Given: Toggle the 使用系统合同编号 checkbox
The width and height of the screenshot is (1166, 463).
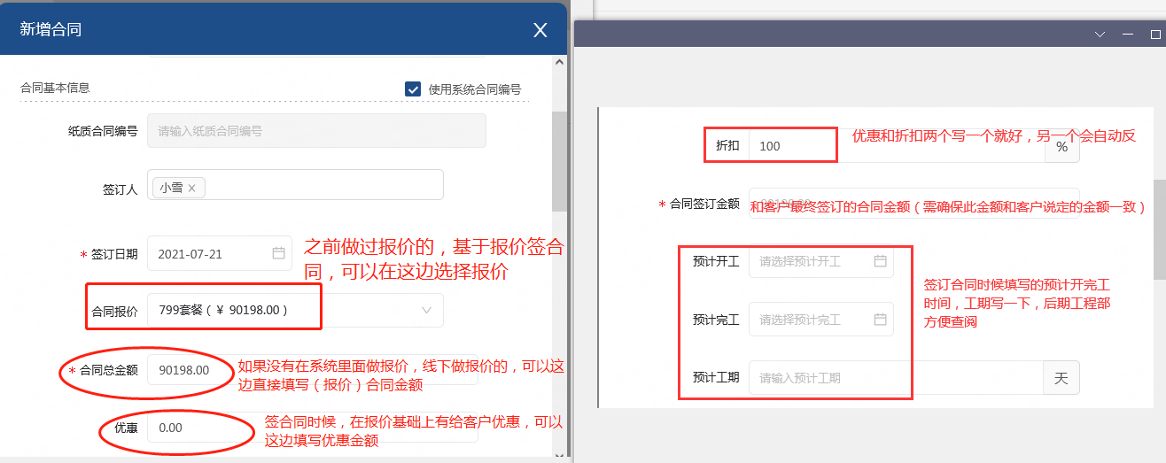Looking at the screenshot, I should pyautogui.click(x=413, y=89).
